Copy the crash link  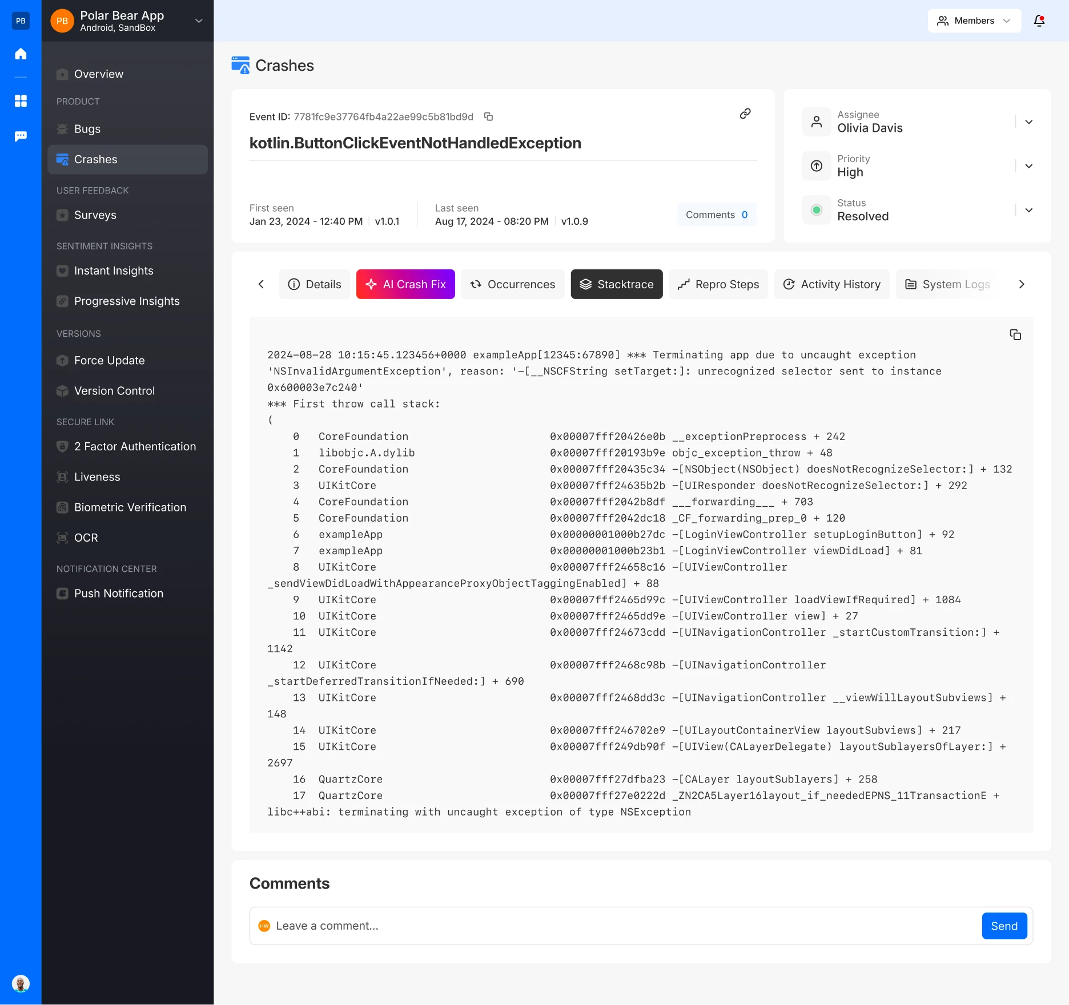click(745, 114)
